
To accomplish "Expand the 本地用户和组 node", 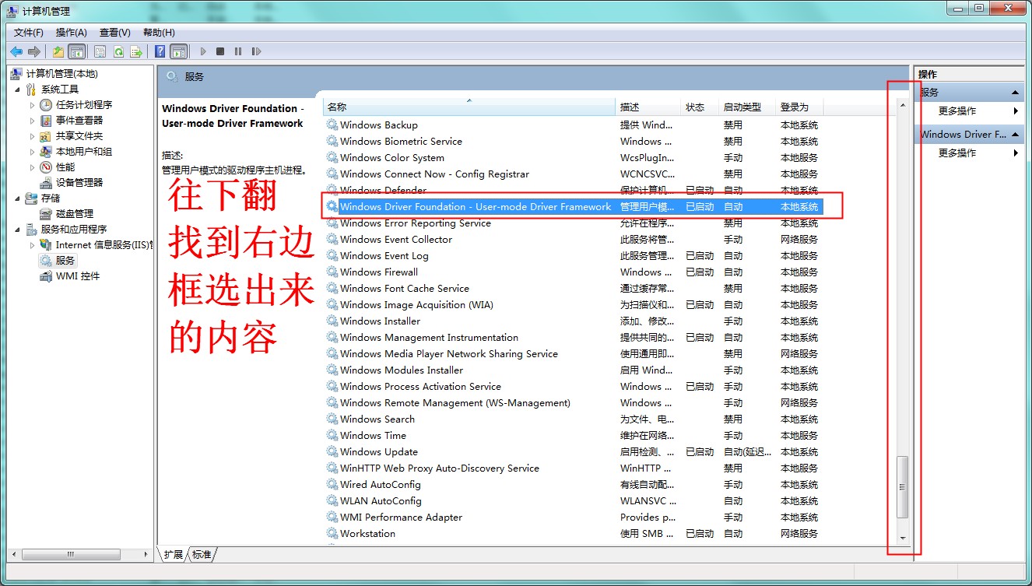I will [32, 151].
